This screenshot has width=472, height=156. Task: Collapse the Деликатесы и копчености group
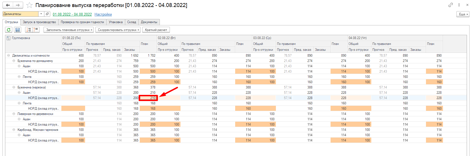tap(8, 56)
